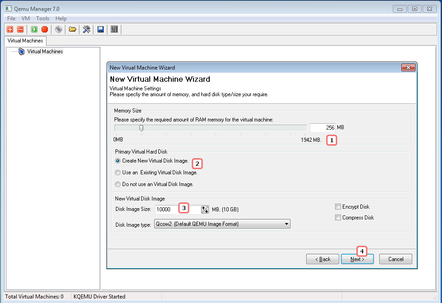Switch to the Virtual Machines tab

[25, 41]
